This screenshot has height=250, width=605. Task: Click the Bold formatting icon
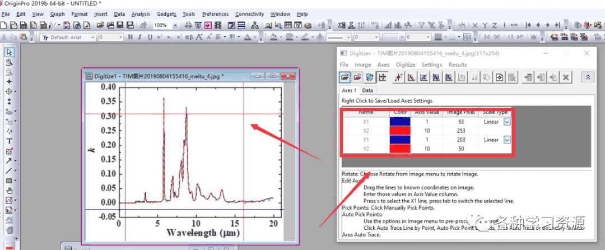[x=130, y=37]
